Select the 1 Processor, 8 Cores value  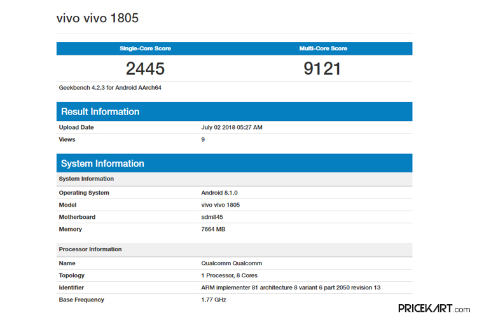[229, 275]
